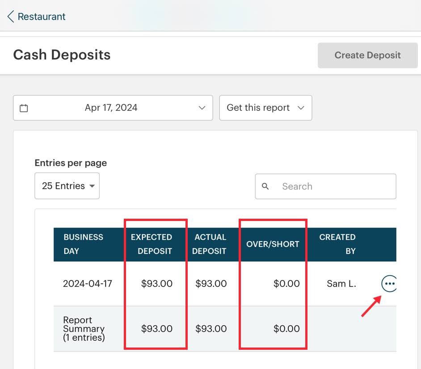The image size is (421, 369).
Task: Click the search magnifier icon
Action: click(x=266, y=187)
